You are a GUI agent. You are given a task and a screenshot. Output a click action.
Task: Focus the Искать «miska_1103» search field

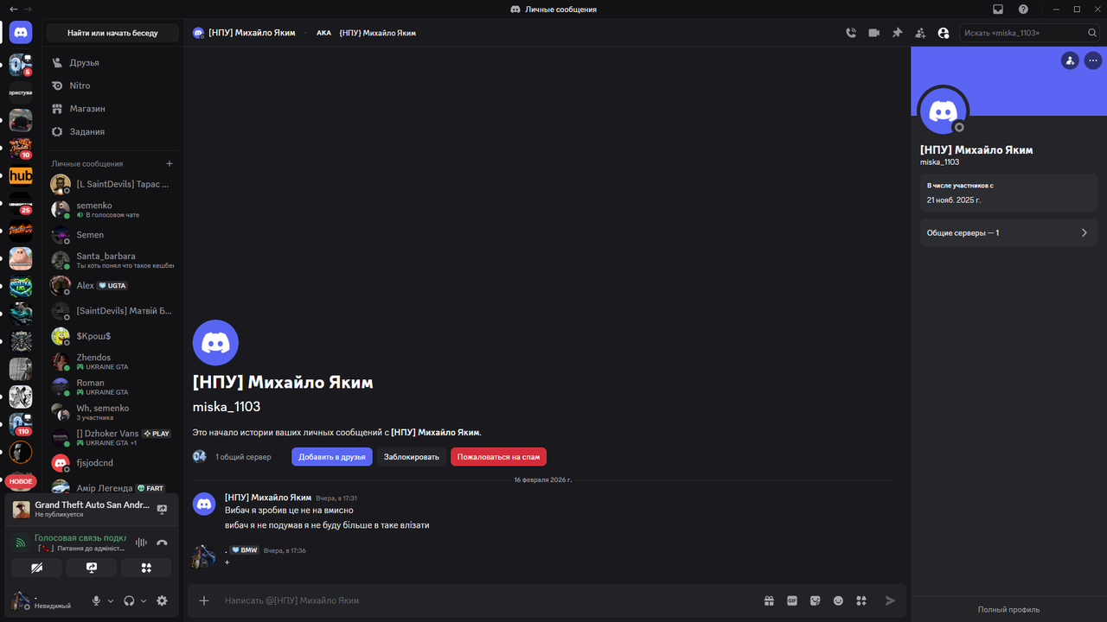coord(1029,33)
